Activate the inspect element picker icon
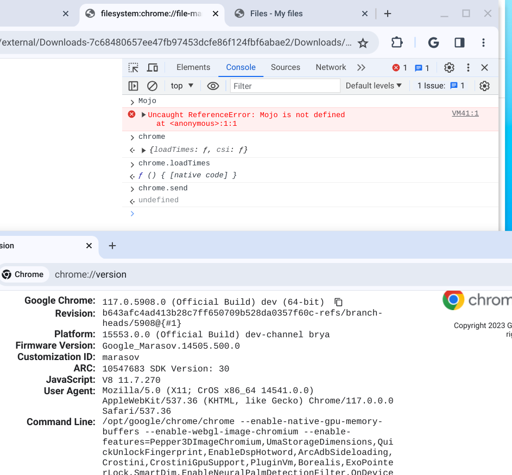This screenshot has height=475, width=512. coord(133,68)
